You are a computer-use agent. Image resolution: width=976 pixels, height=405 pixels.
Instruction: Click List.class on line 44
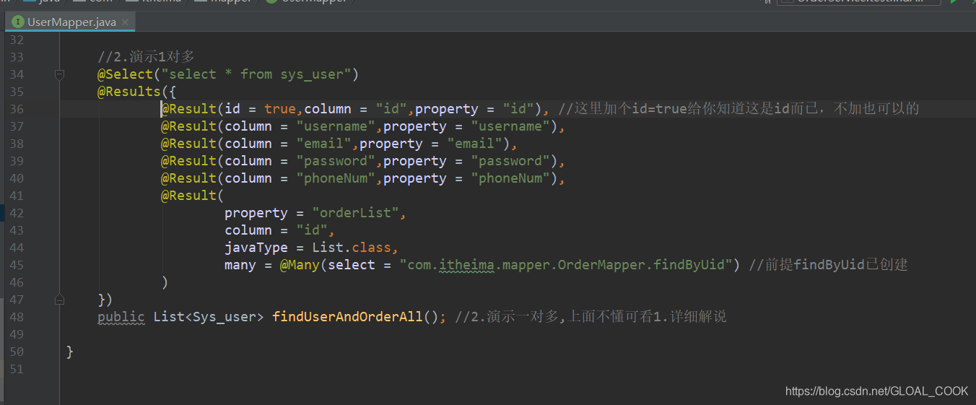352,248
